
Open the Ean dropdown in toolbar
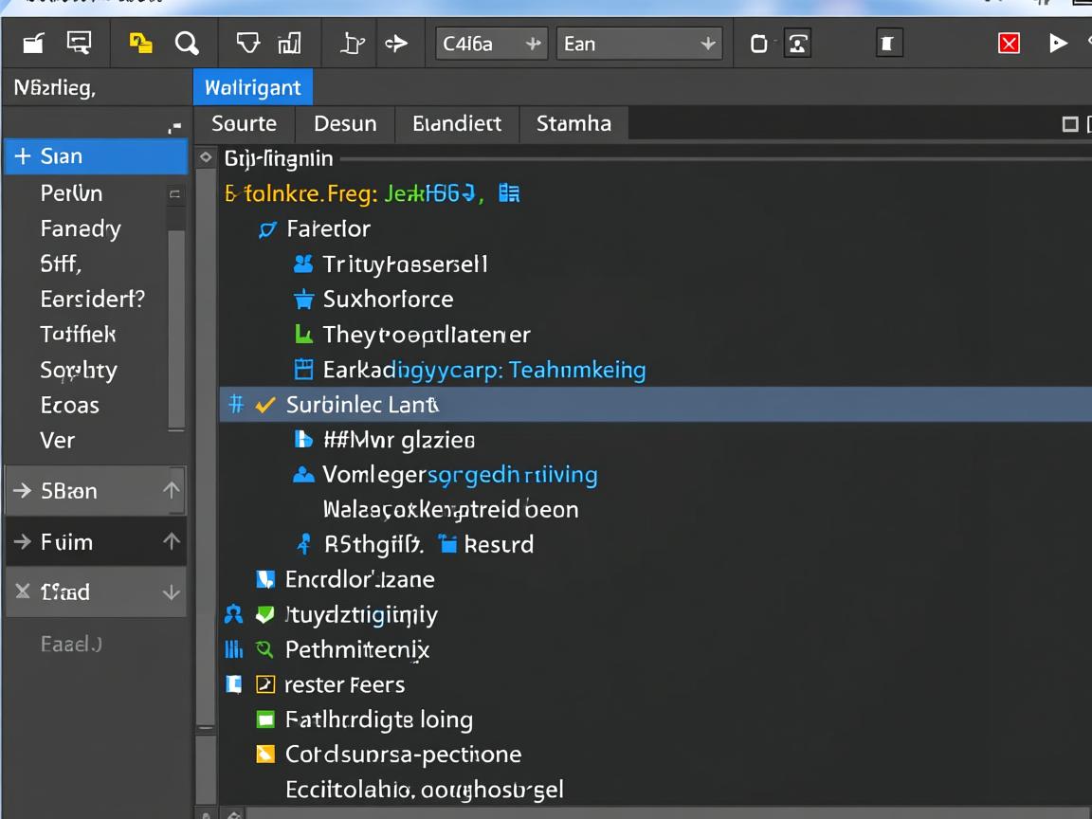tap(638, 44)
